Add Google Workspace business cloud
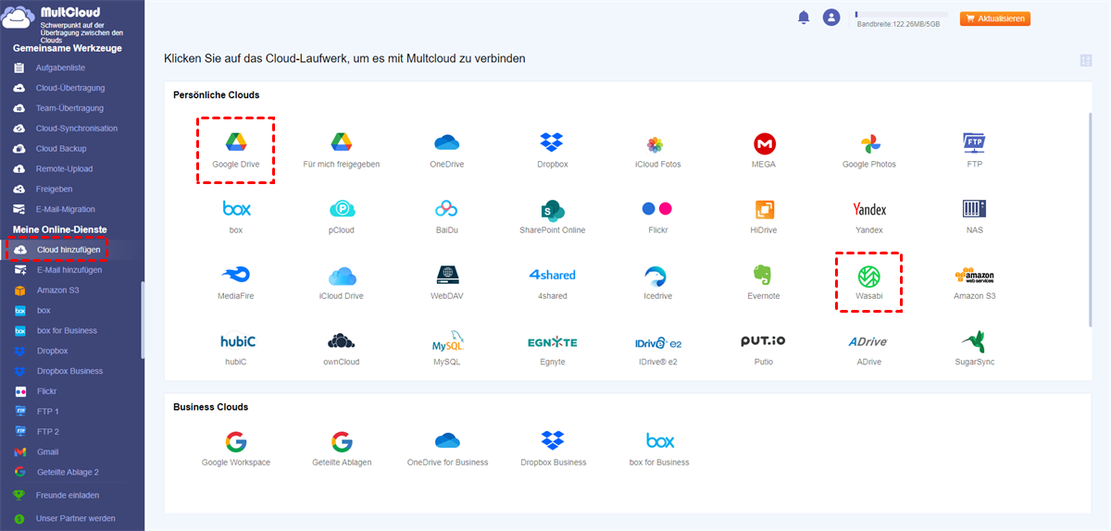The width and height of the screenshot is (1111, 531). coord(236,441)
